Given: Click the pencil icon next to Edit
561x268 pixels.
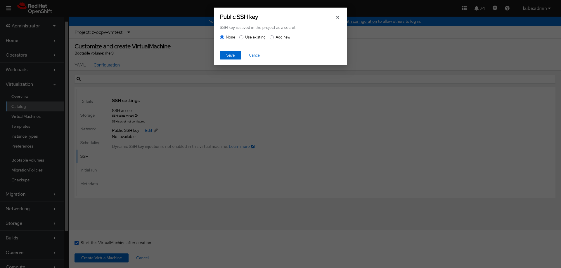Looking at the screenshot, I should (x=156, y=130).
